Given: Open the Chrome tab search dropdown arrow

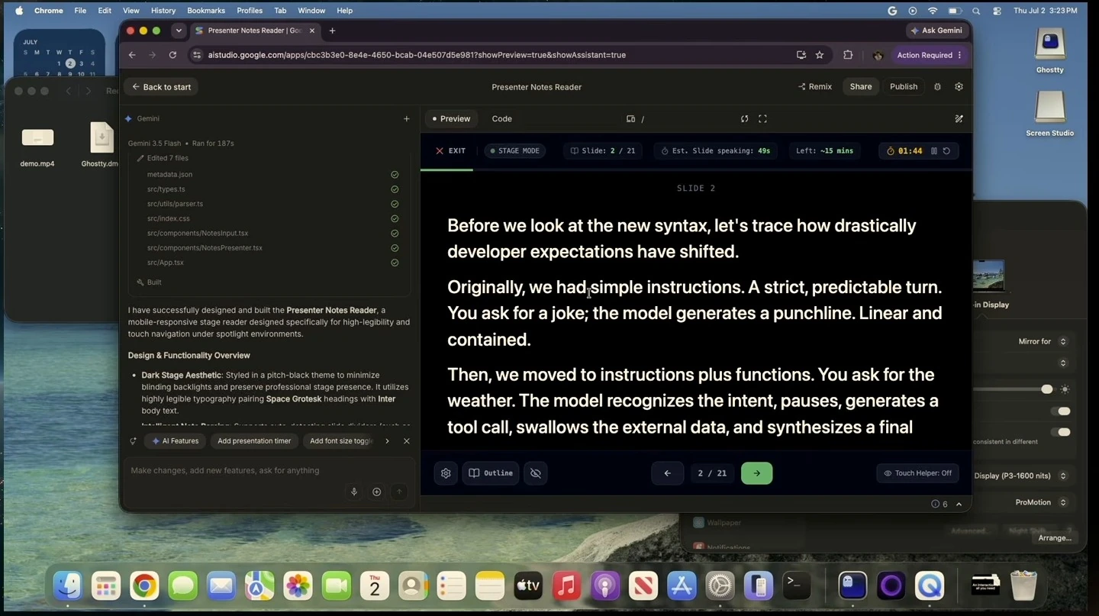Looking at the screenshot, I should tap(179, 31).
